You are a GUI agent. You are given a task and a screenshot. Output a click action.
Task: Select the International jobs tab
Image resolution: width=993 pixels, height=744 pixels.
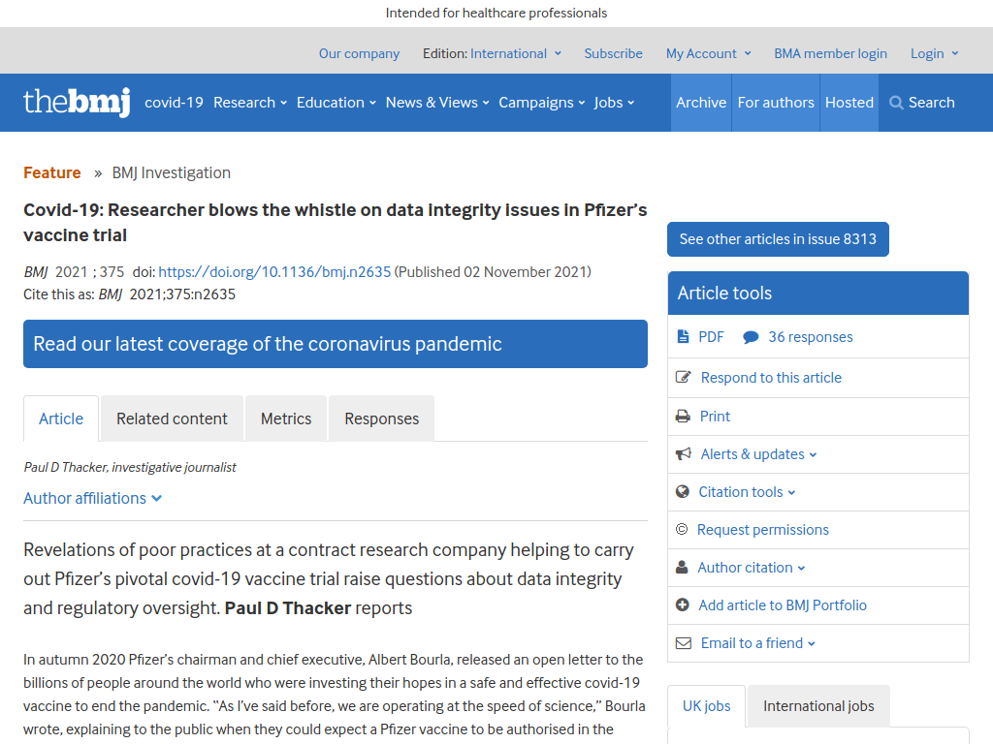(818, 706)
